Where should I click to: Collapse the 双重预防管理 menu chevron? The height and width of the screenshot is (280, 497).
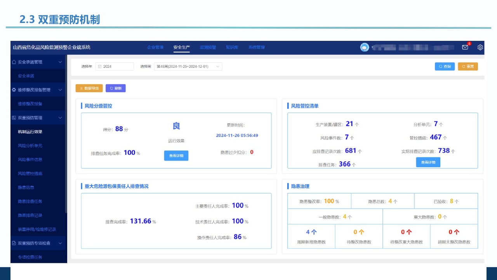(60, 118)
